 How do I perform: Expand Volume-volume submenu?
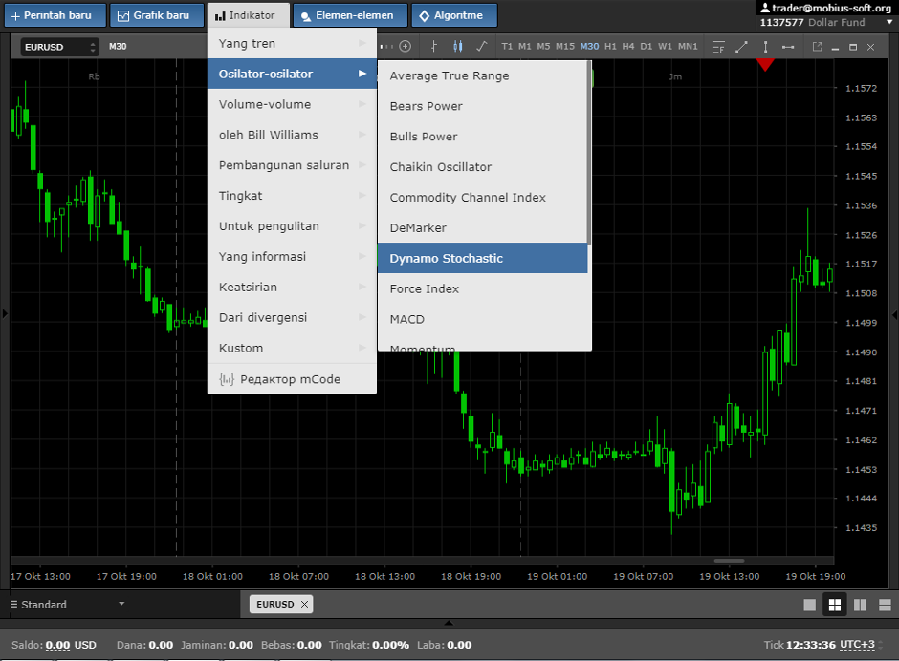click(x=292, y=104)
